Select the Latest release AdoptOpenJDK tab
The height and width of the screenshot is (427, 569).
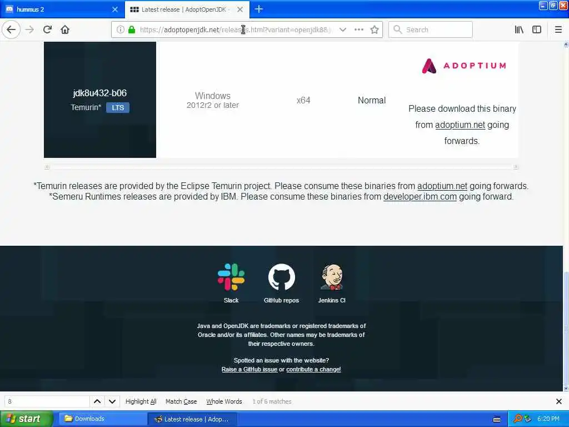coord(187,9)
